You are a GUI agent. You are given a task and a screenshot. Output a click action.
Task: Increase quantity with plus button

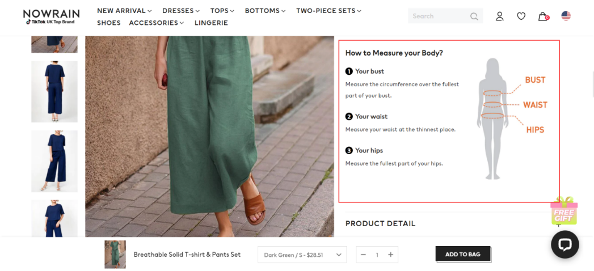coord(390,255)
